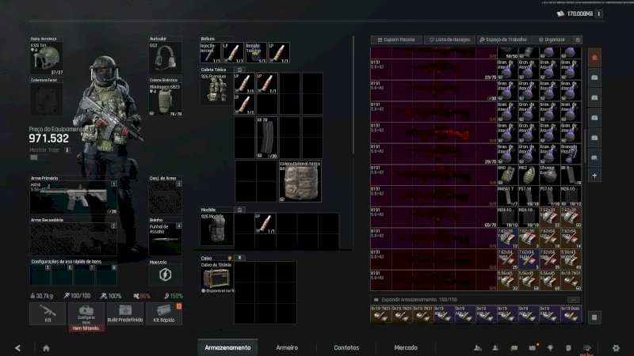
Task: Open the team members icon in bottom bar
Action: tap(478, 347)
